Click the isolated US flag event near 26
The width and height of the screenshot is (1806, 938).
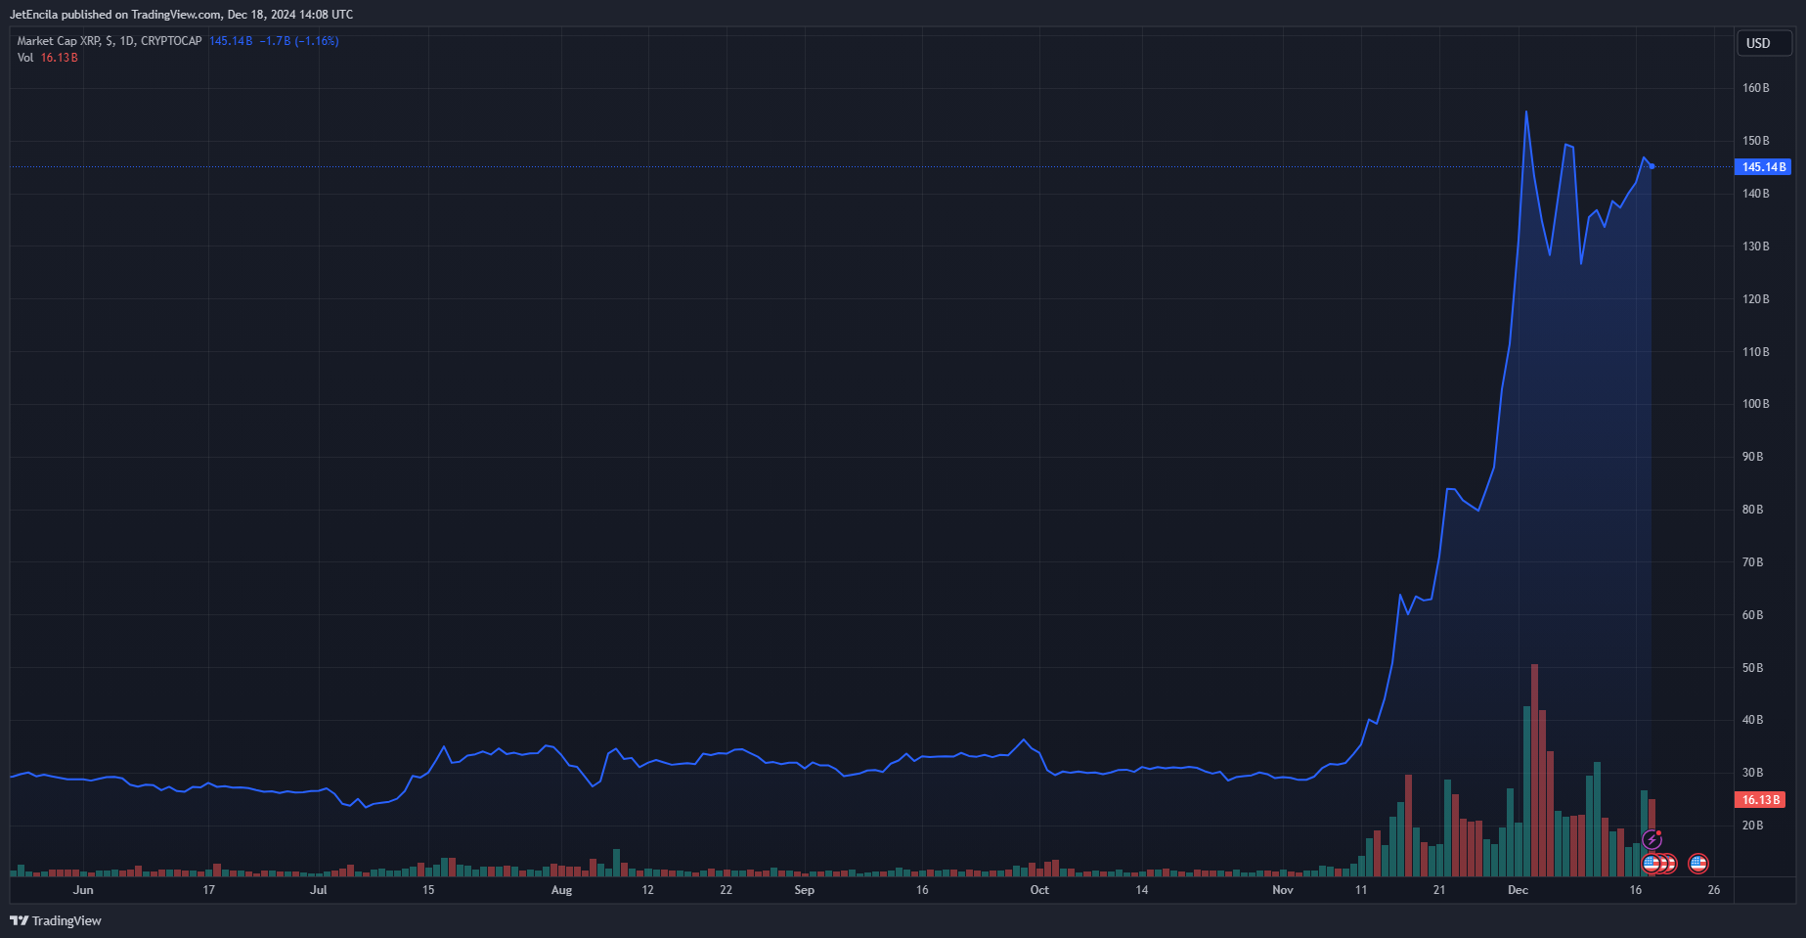tap(1698, 864)
